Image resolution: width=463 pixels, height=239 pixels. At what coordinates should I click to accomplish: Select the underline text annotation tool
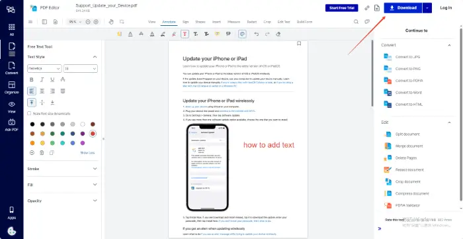coord(130,34)
